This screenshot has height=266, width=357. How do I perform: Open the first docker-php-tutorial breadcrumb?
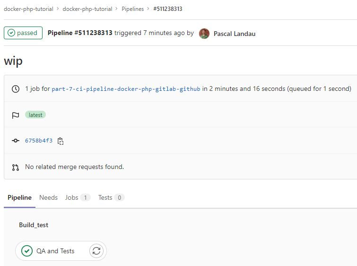pos(28,9)
